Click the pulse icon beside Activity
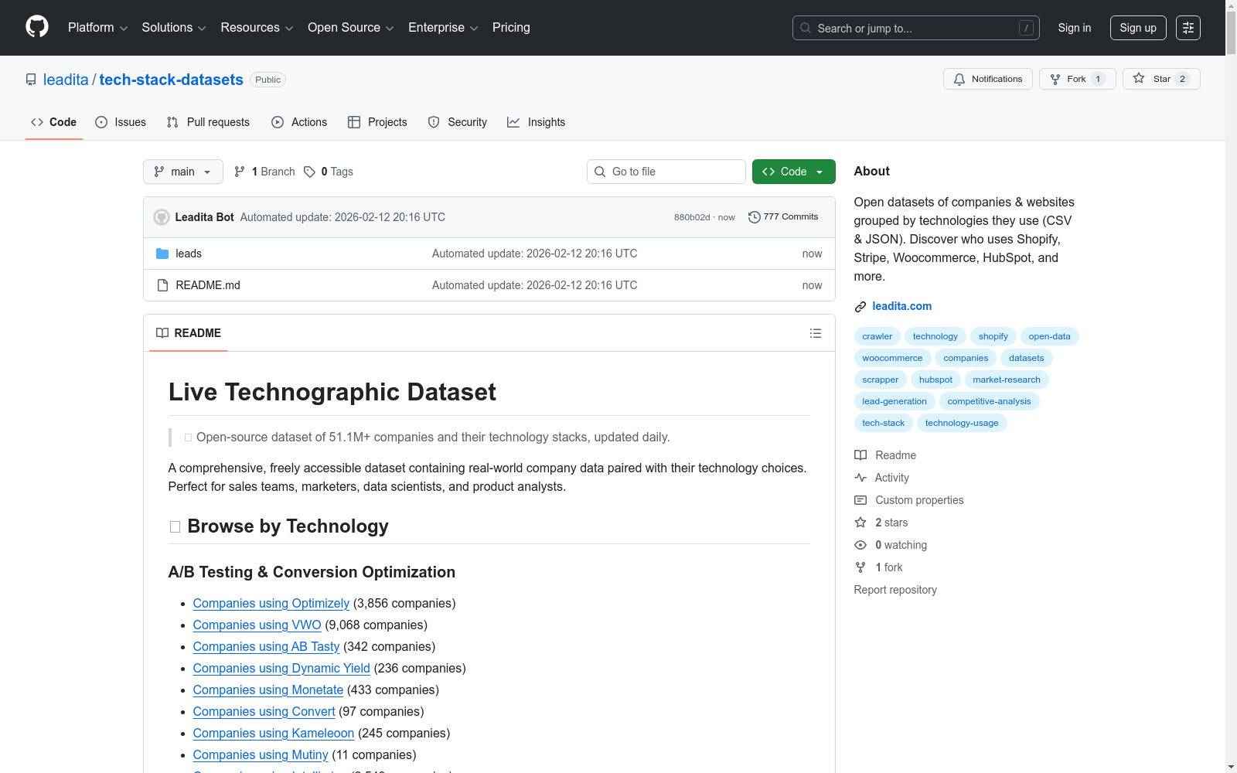Image resolution: width=1237 pixels, height=773 pixels. point(860,478)
